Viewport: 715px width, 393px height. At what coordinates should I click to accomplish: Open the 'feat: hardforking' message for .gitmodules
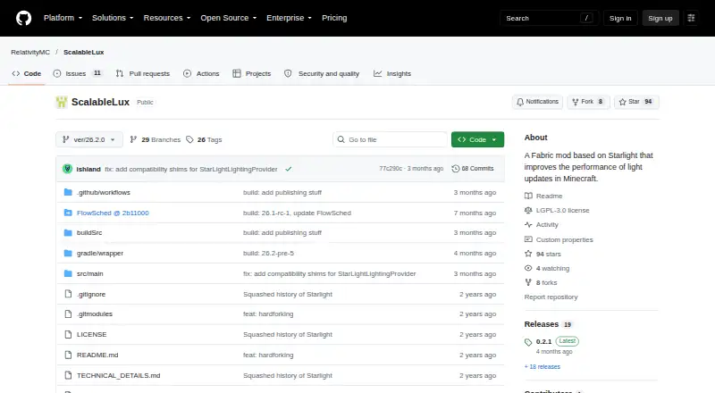point(268,314)
